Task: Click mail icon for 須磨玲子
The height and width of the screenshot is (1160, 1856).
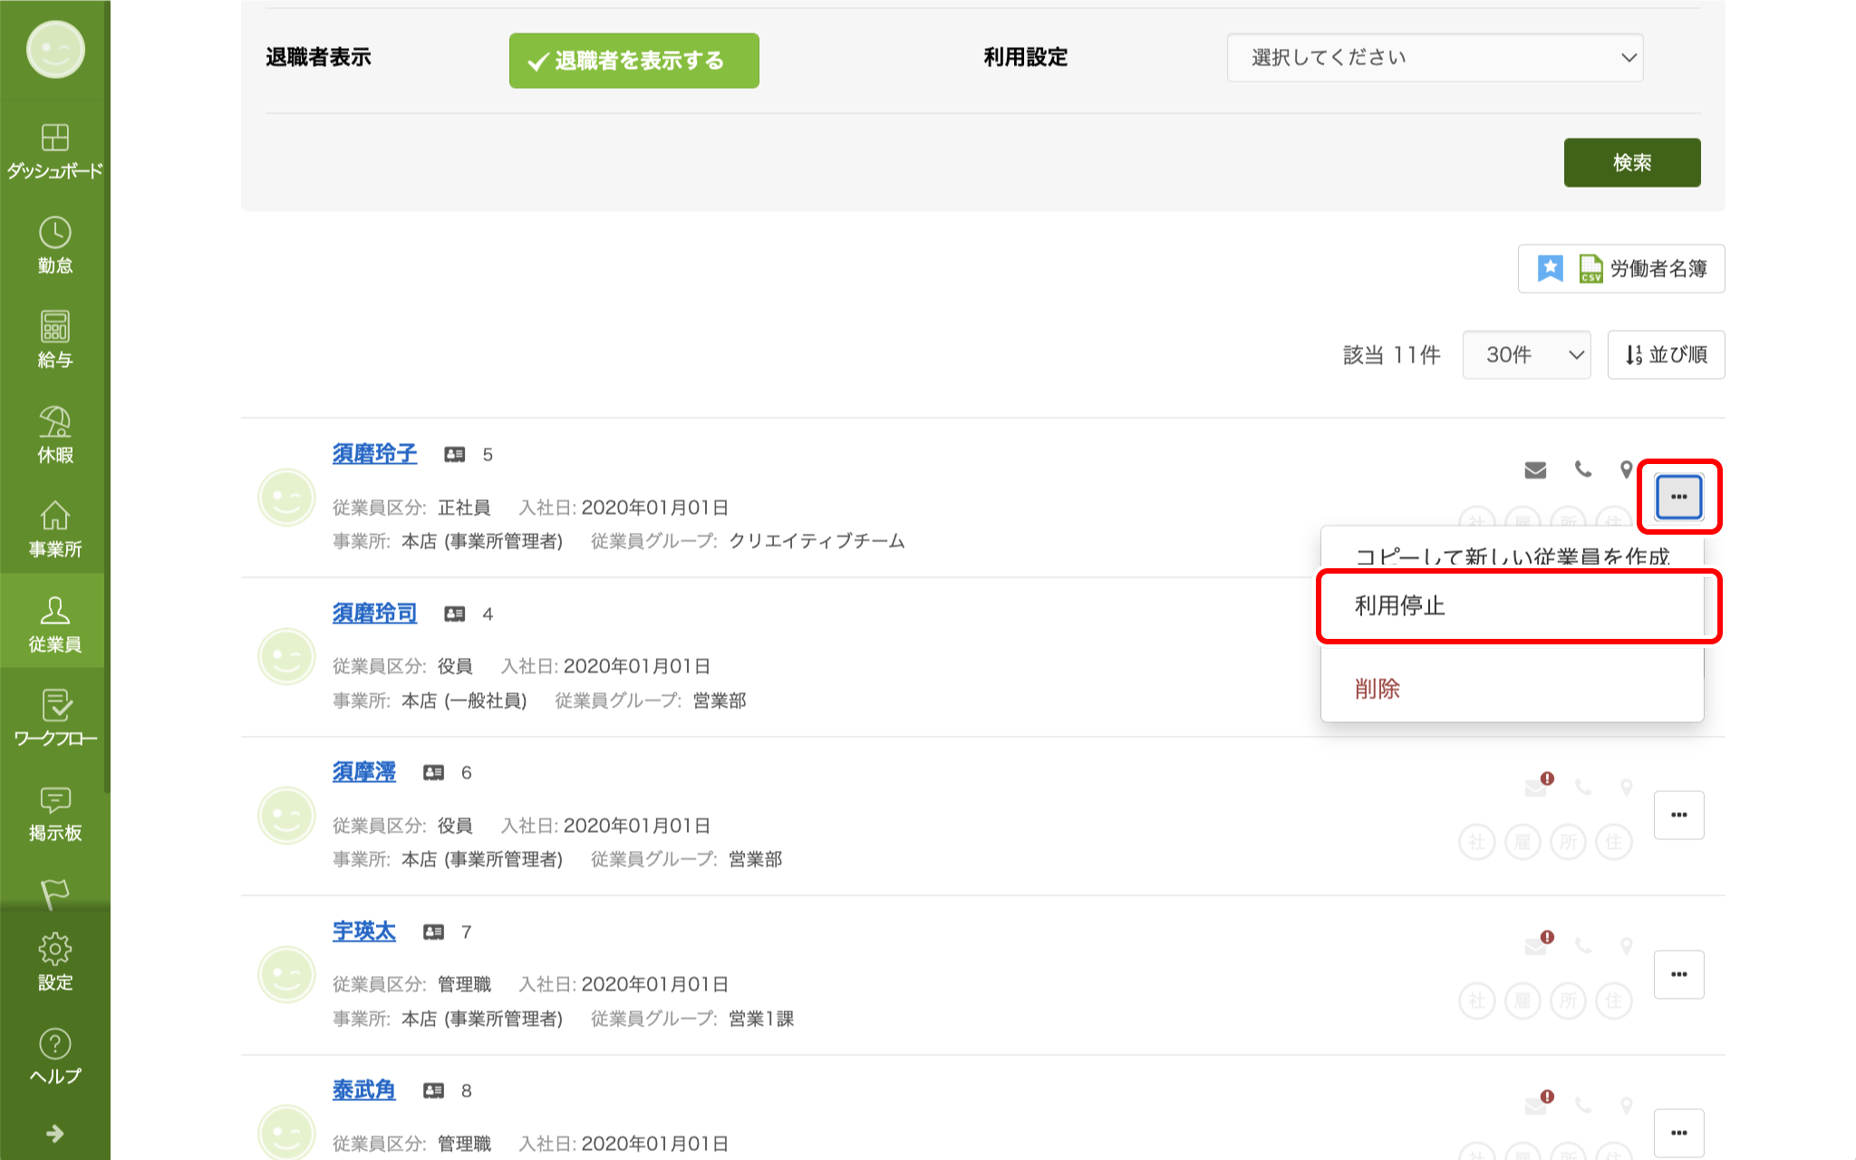Action: point(1535,469)
